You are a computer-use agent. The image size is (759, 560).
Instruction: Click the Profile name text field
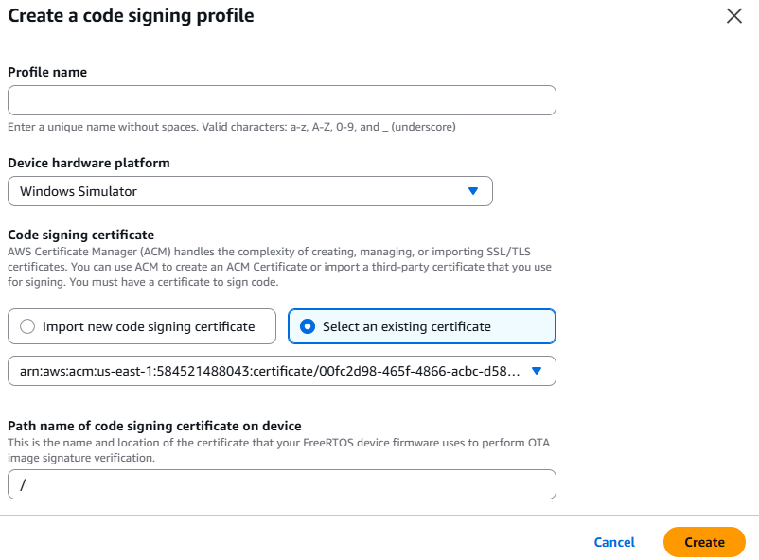281,100
